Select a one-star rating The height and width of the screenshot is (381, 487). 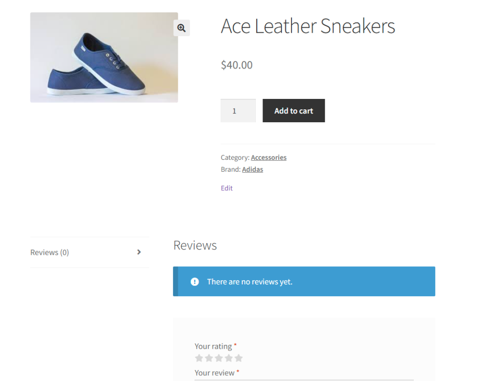click(199, 358)
